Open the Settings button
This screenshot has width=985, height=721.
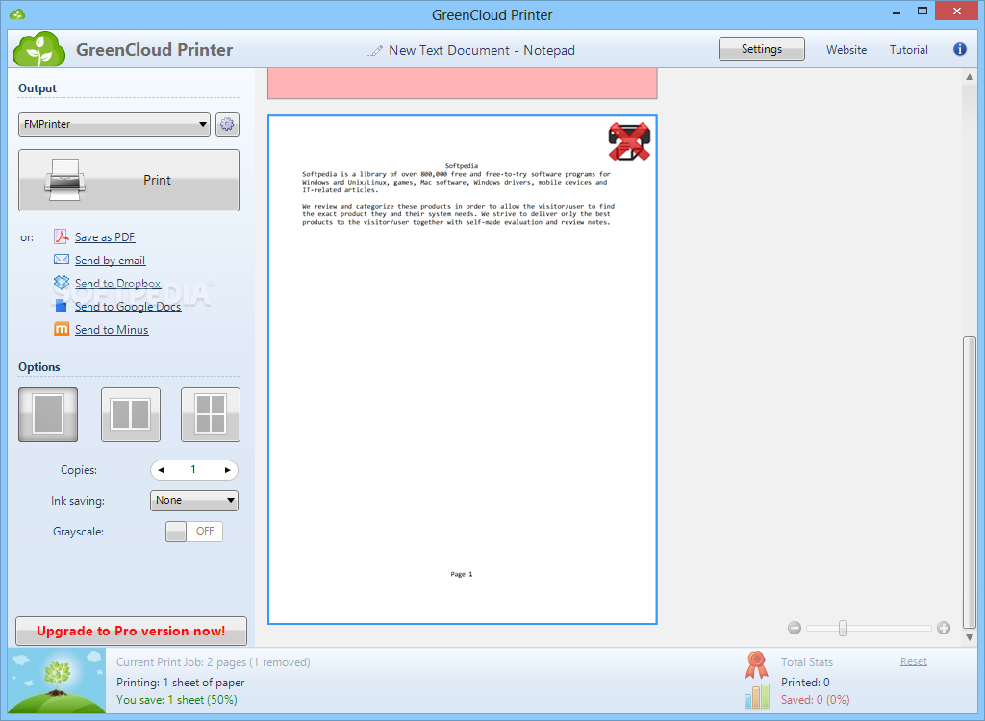click(x=762, y=49)
